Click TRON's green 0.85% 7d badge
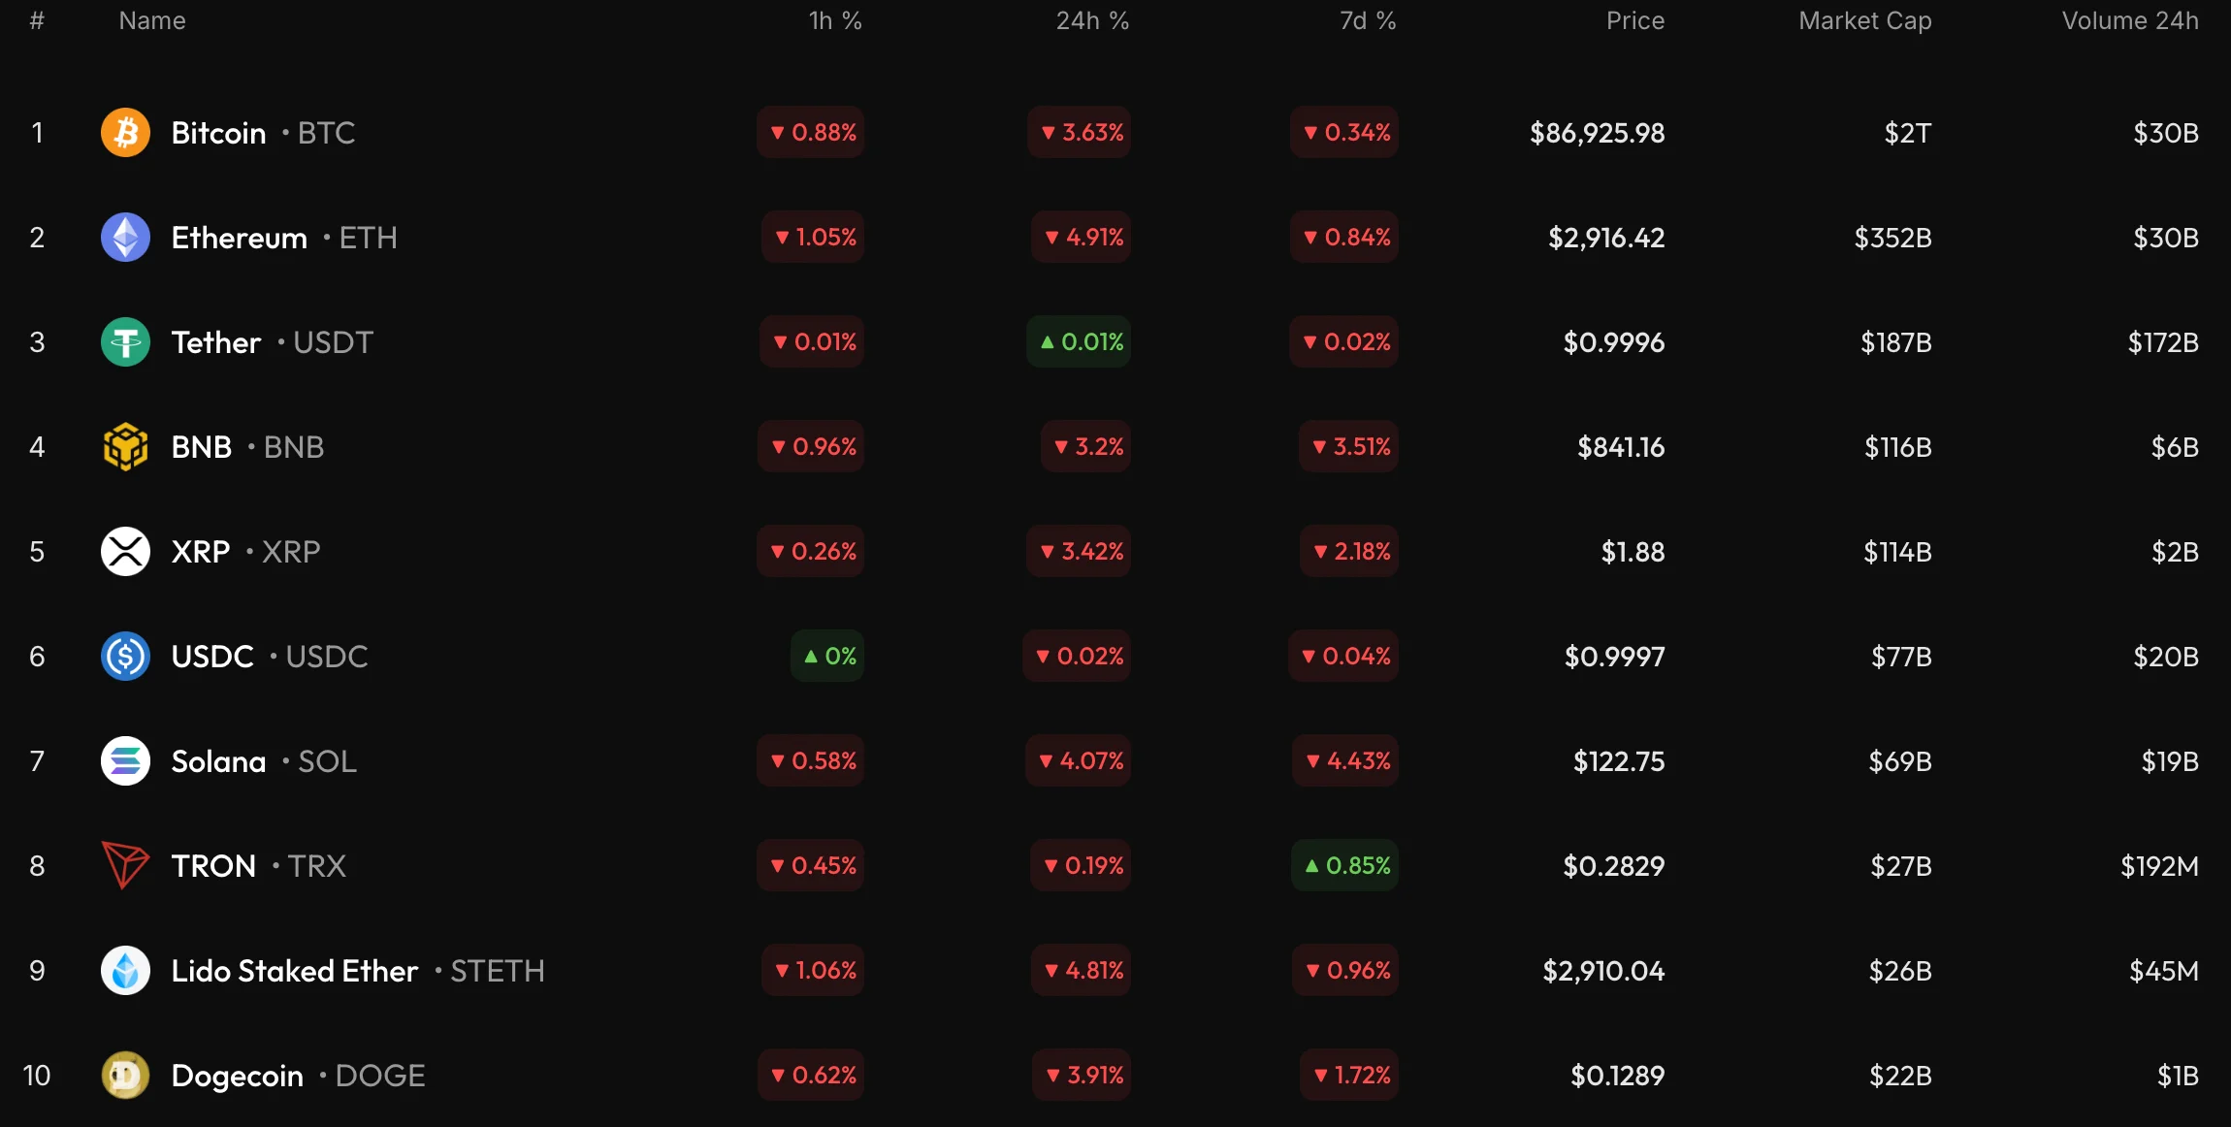The image size is (2231, 1127). pos(1345,866)
